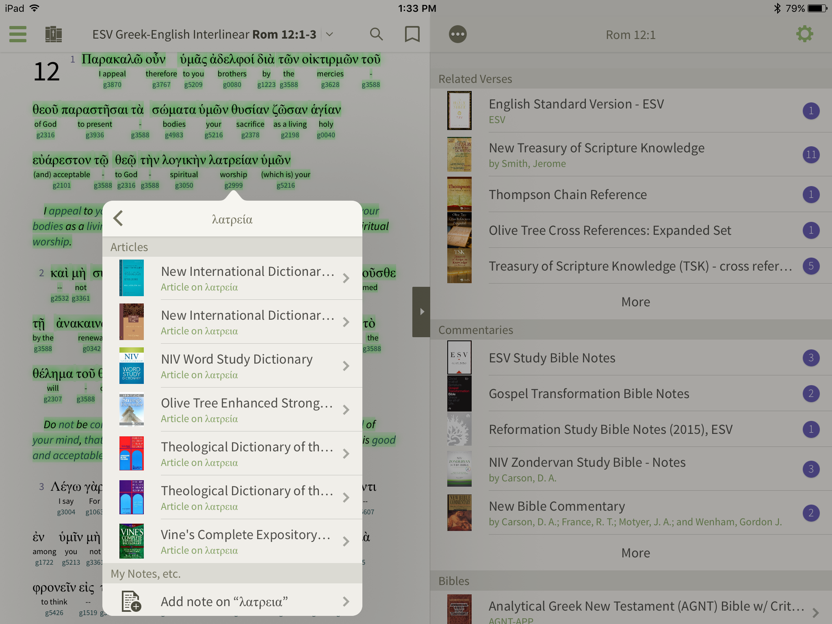Tap the 5 count badge for TSK
Viewport: 832px width, 624px height.
coord(811,266)
